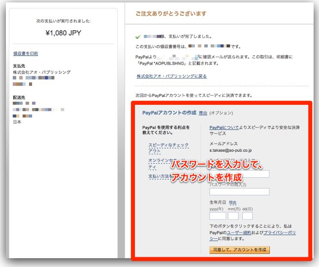Click 同意して、アカウントを作成 button
This screenshot has height=267, width=319.
pyautogui.click(x=239, y=250)
